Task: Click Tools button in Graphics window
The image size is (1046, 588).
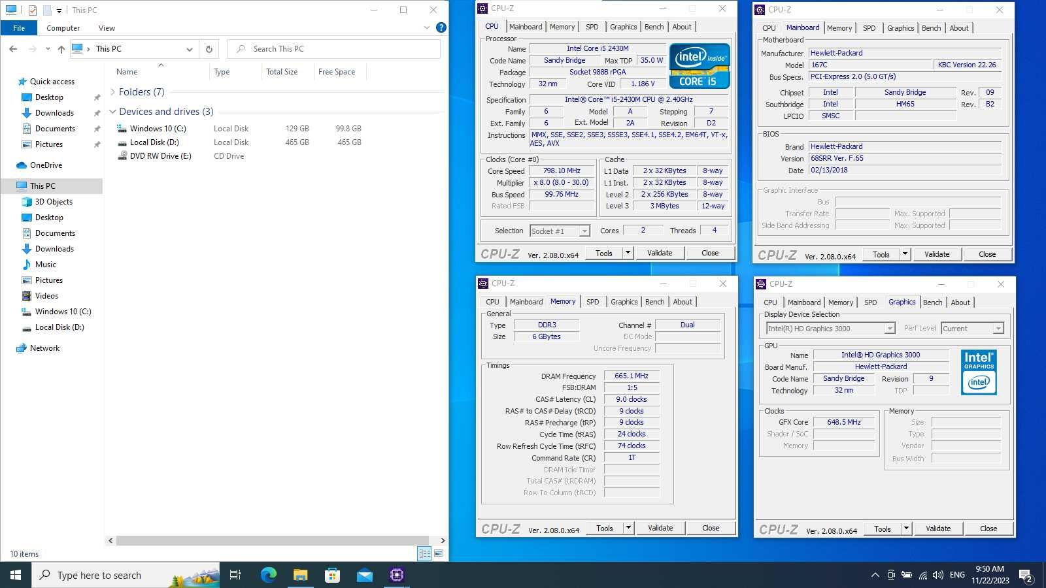Action: point(882,529)
